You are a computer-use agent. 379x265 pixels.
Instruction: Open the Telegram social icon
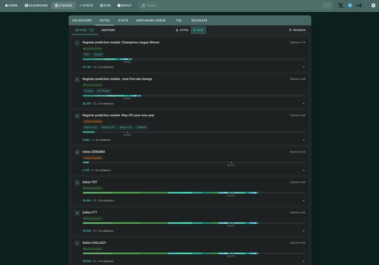350,6
